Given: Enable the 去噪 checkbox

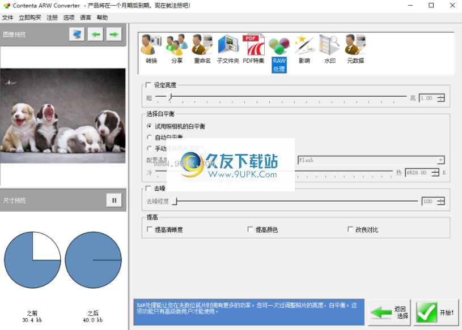Looking at the screenshot, I should coord(149,188).
